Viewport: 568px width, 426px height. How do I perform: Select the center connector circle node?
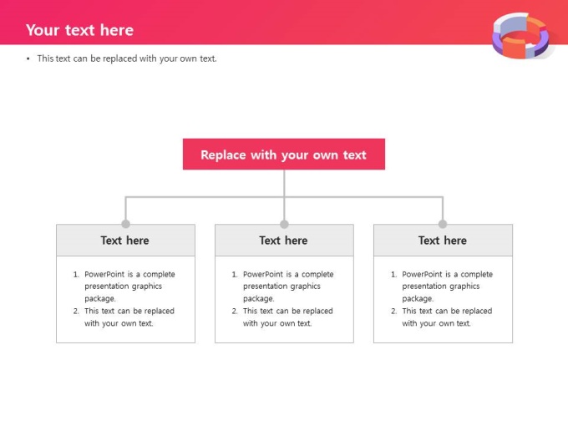tap(284, 224)
